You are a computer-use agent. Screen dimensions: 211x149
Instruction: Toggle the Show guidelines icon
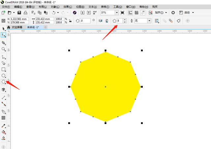tap(143, 13)
